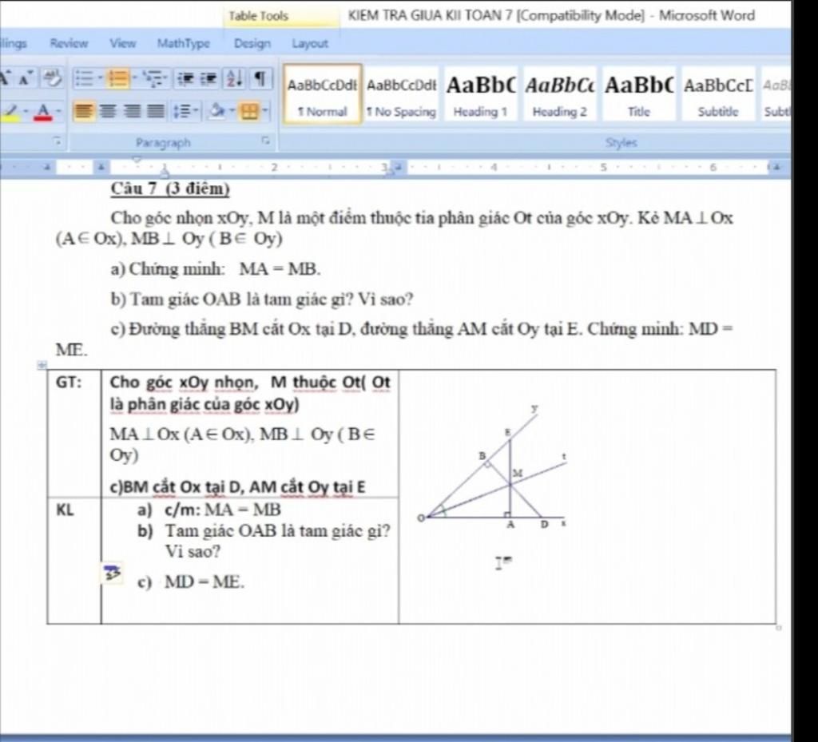
Task: Click the 'KL' table cell
Action: [x=74, y=560]
